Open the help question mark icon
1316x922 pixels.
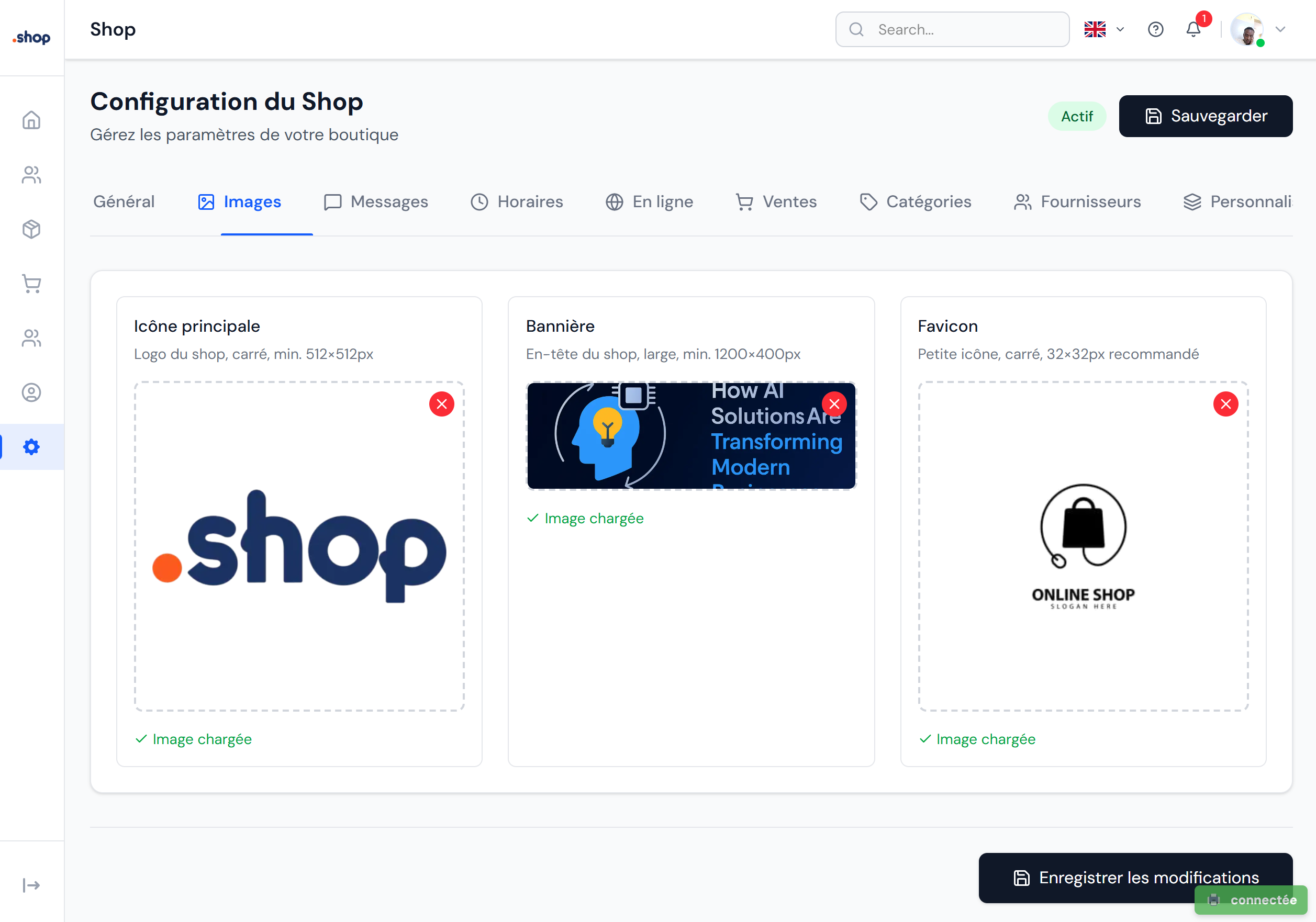(x=1156, y=29)
